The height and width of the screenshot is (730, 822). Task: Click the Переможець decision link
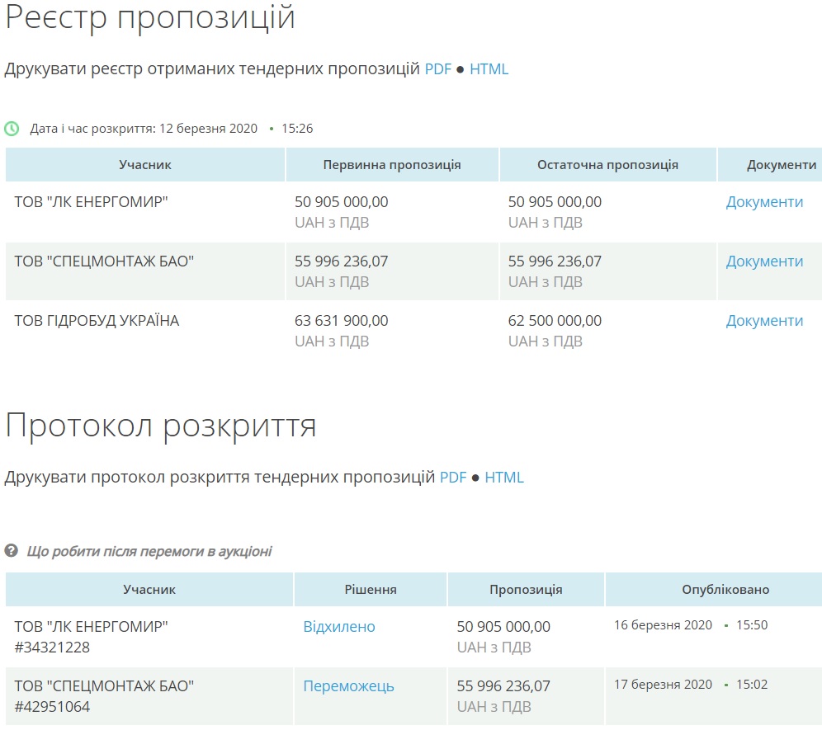[x=348, y=686]
